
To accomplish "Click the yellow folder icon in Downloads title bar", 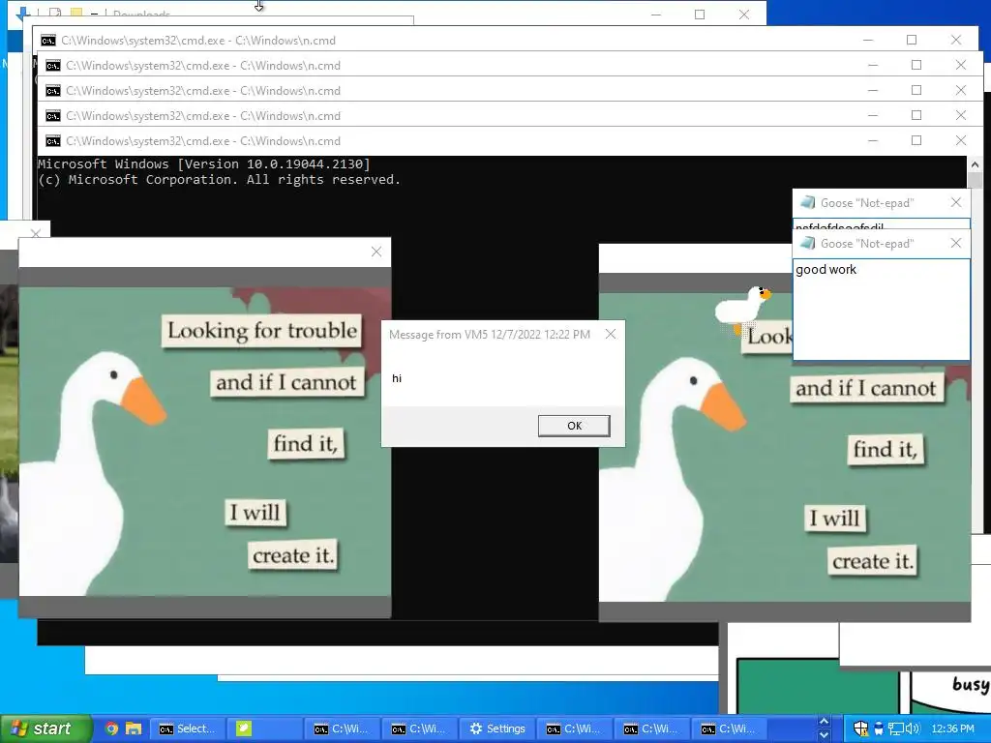I will (75, 13).
